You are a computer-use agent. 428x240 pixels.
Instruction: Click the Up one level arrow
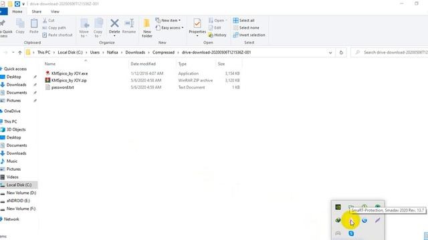pos(19,53)
